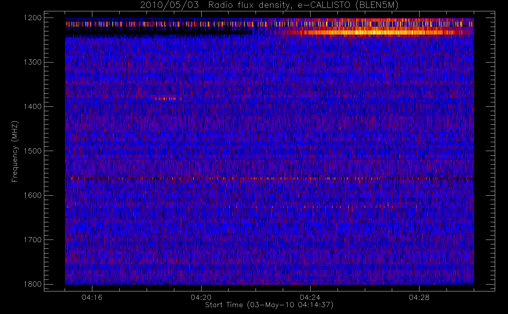Click the 1500 frequency tick label
The width and height of the screenshot is (508, 314).
[x=33, y=151]
